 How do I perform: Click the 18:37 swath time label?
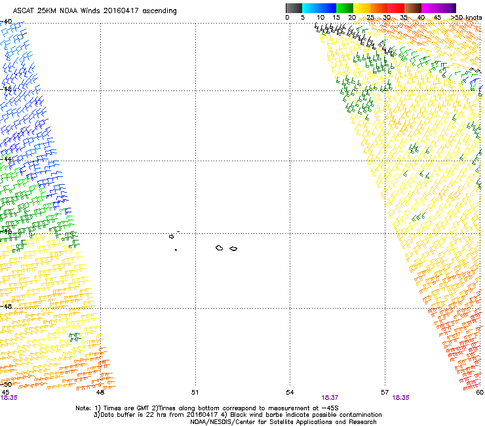coord(330,398)
